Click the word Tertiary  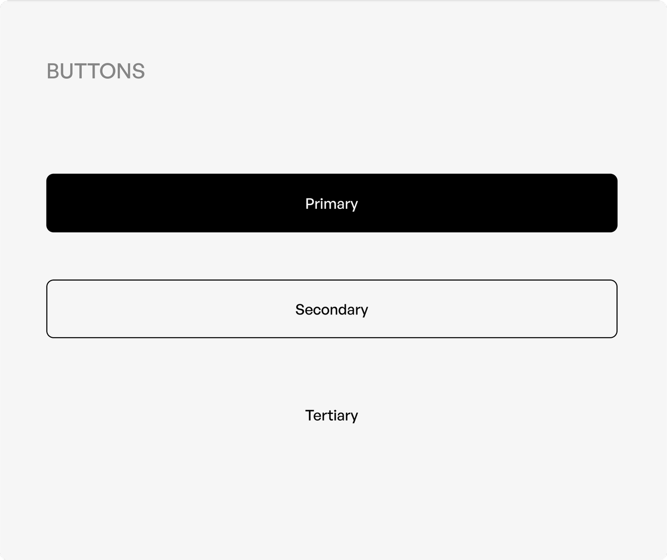tap(331, 415)
